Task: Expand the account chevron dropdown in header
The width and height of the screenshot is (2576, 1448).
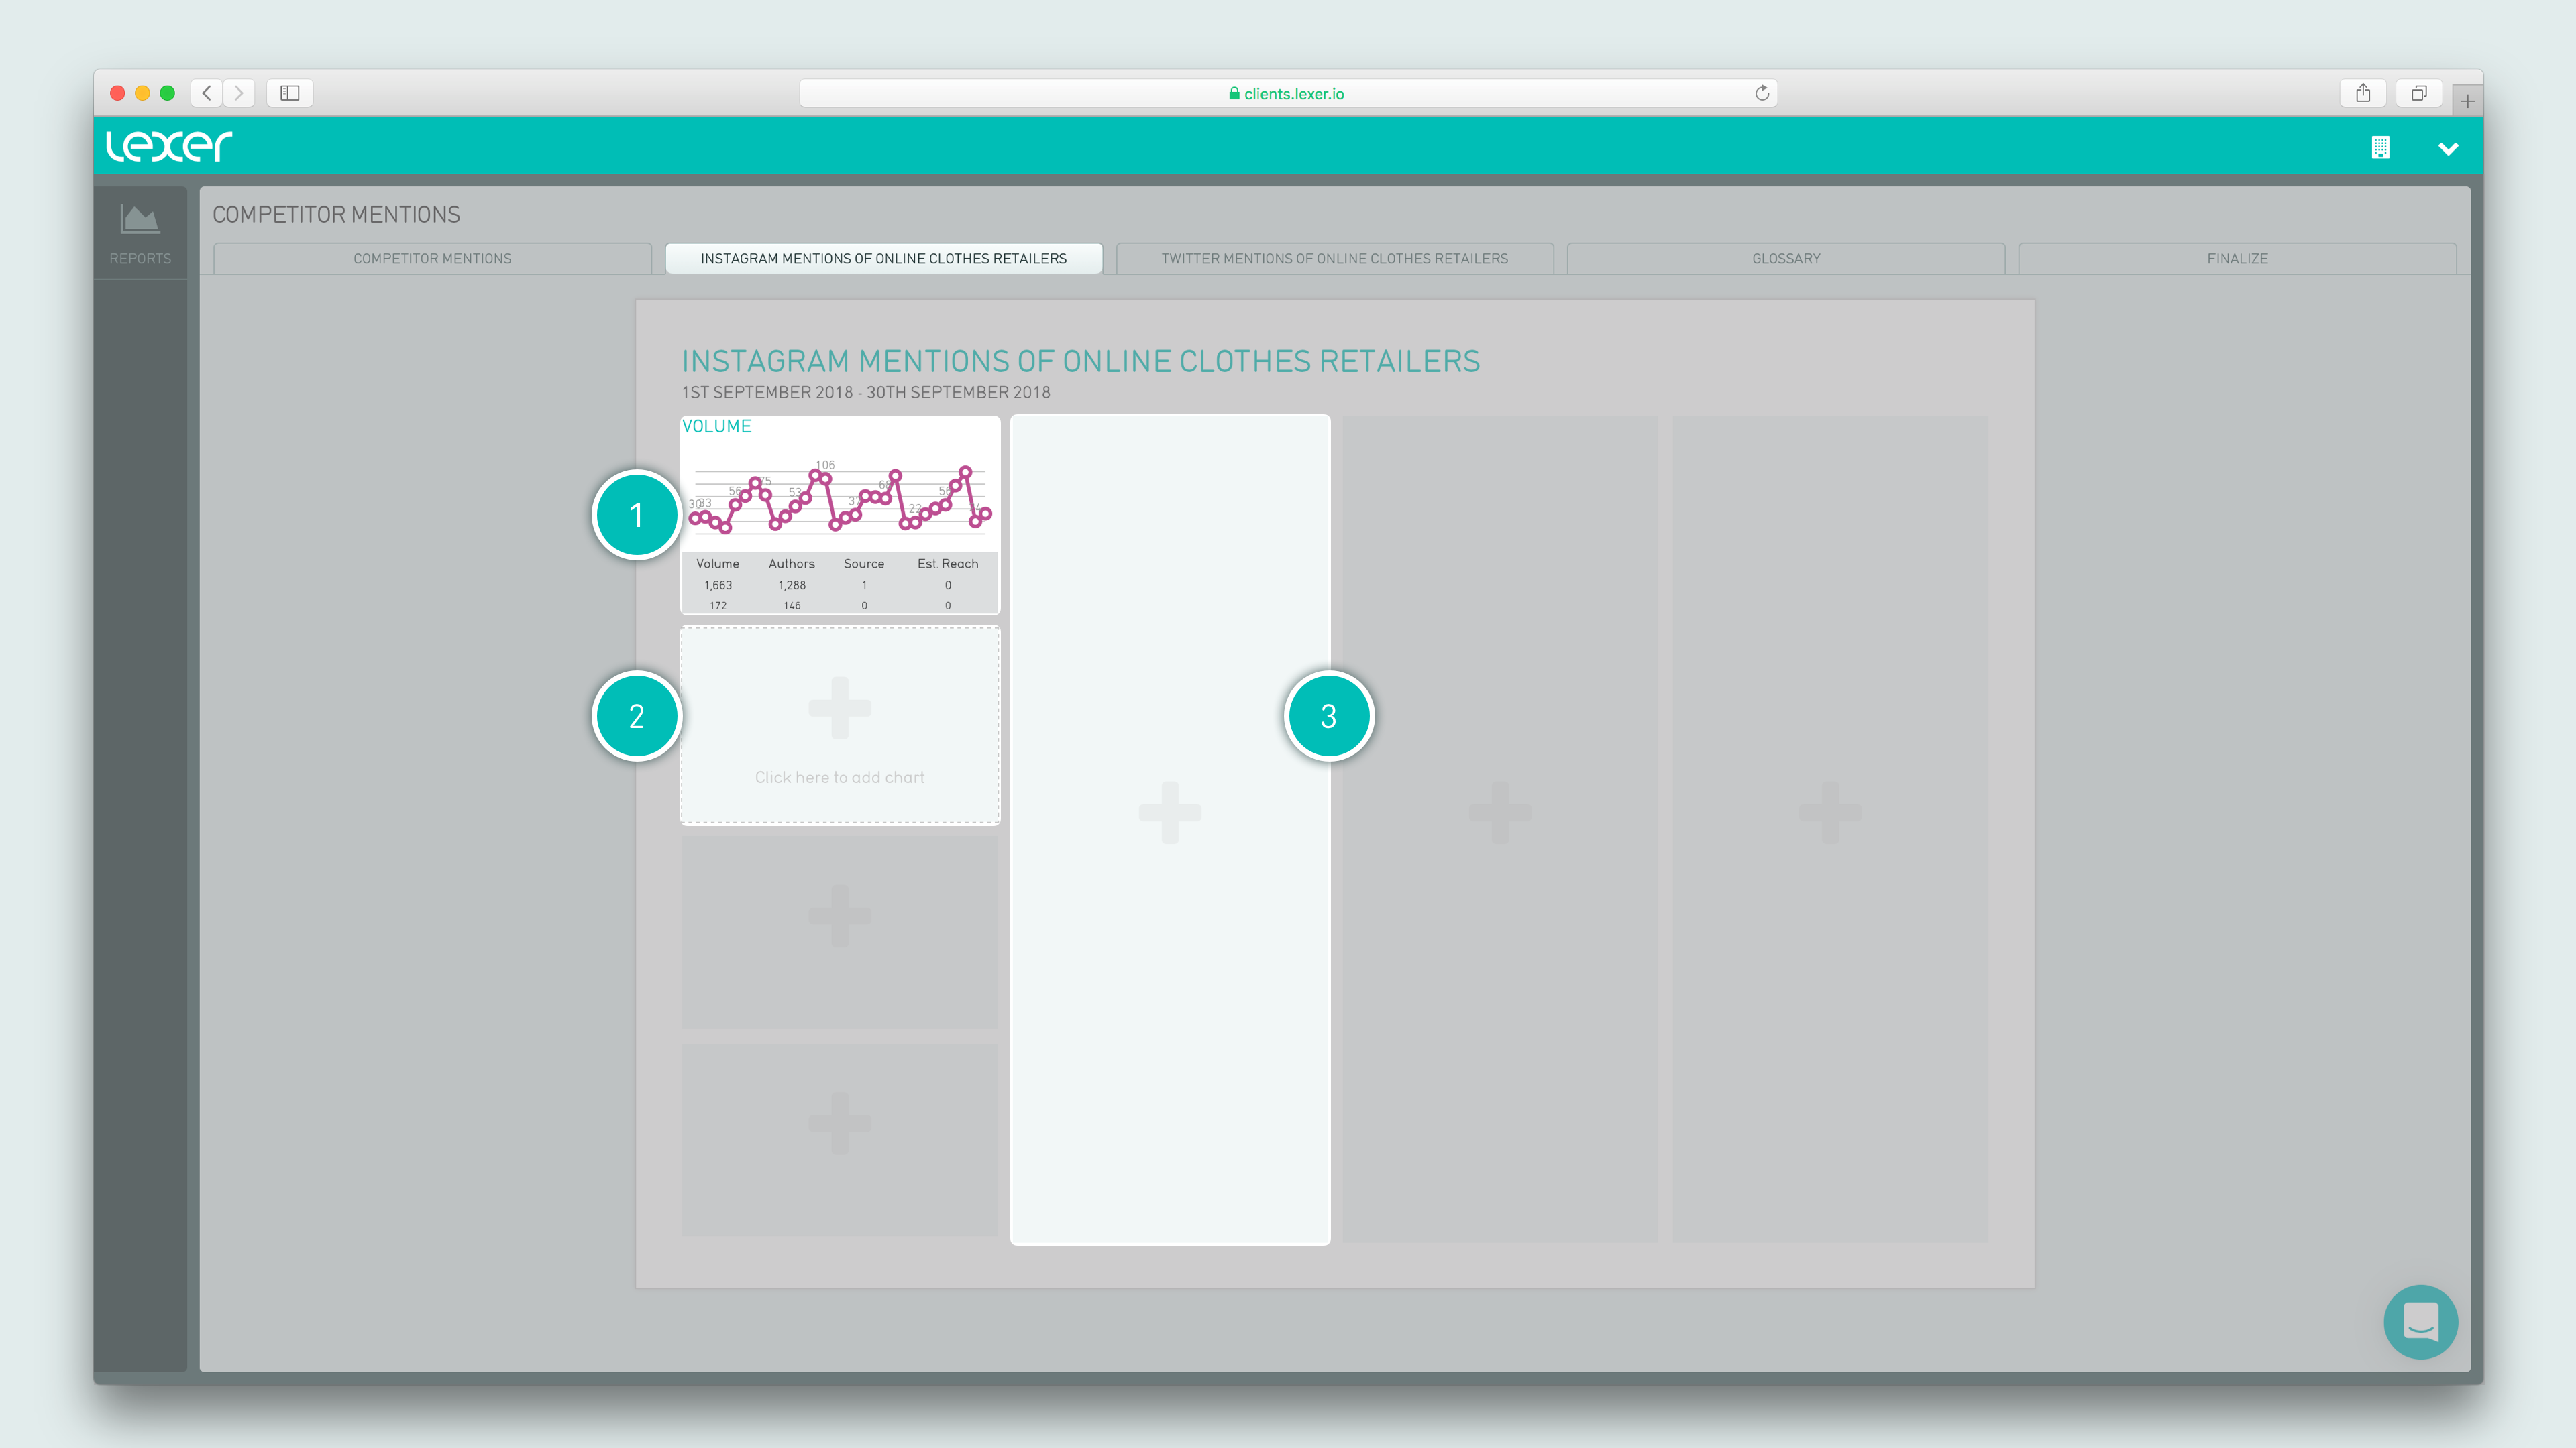Action: [x=2448, y=149]
